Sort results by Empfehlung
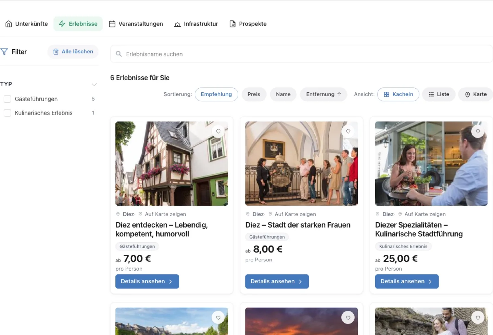The height and width of the screenshot is (335, 493). point(216,94)
